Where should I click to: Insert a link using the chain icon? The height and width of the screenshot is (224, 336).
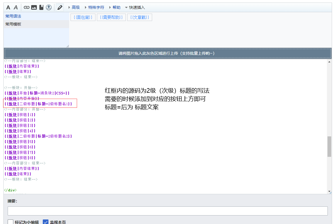27,7
